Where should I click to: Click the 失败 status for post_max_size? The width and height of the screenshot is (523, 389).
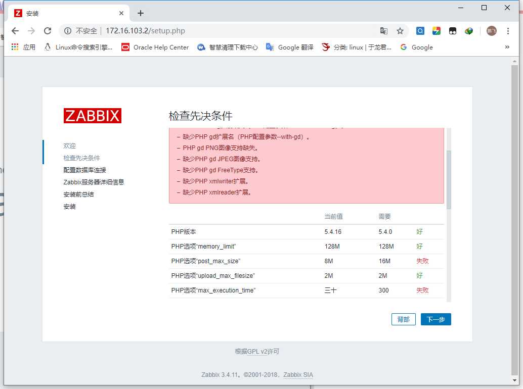point(422,261)
